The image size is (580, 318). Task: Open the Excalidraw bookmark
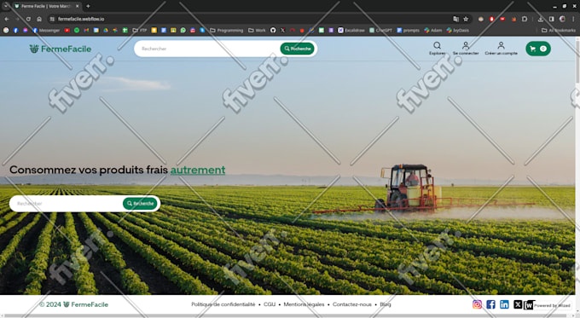tap(351, 31)
